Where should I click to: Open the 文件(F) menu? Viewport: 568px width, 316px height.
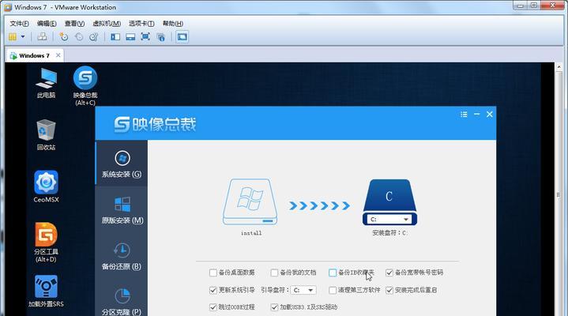pyautogui.click(x=19, y=24)
